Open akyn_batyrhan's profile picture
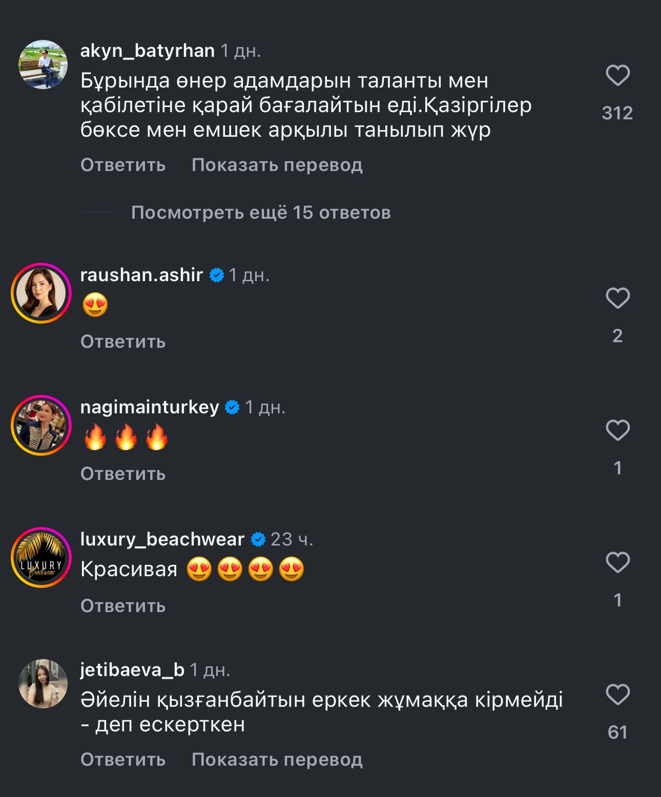This screenshot has width=661, height=797. pos(43,65)
